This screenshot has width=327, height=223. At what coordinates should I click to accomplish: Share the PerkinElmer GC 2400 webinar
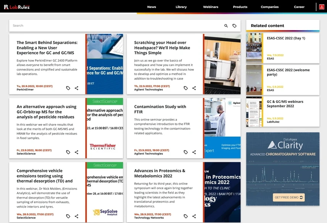tap(77, 88)
